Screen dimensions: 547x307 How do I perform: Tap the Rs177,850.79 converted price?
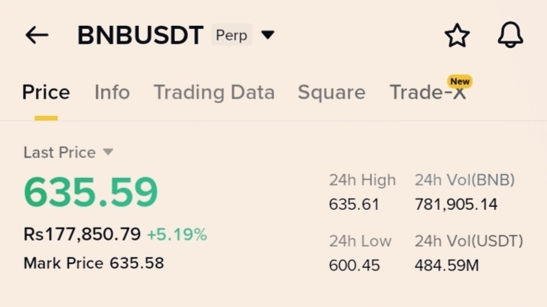coord(82,234)
